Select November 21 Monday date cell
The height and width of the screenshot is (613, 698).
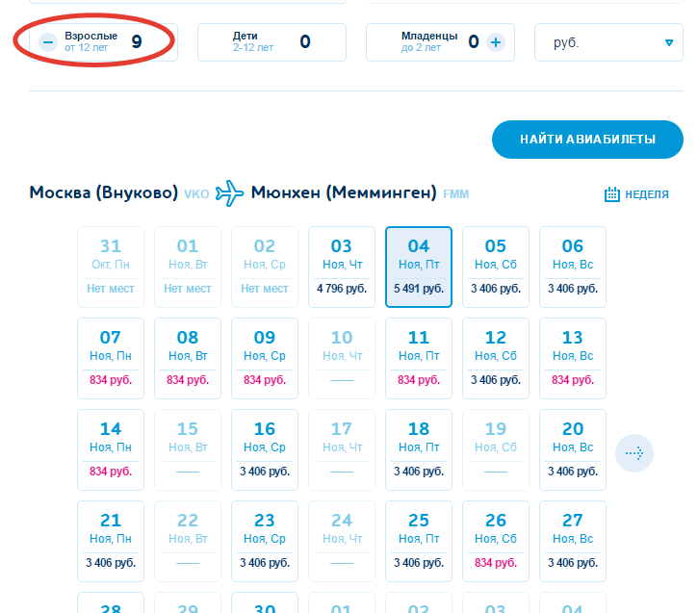click(x=111, y=541)
